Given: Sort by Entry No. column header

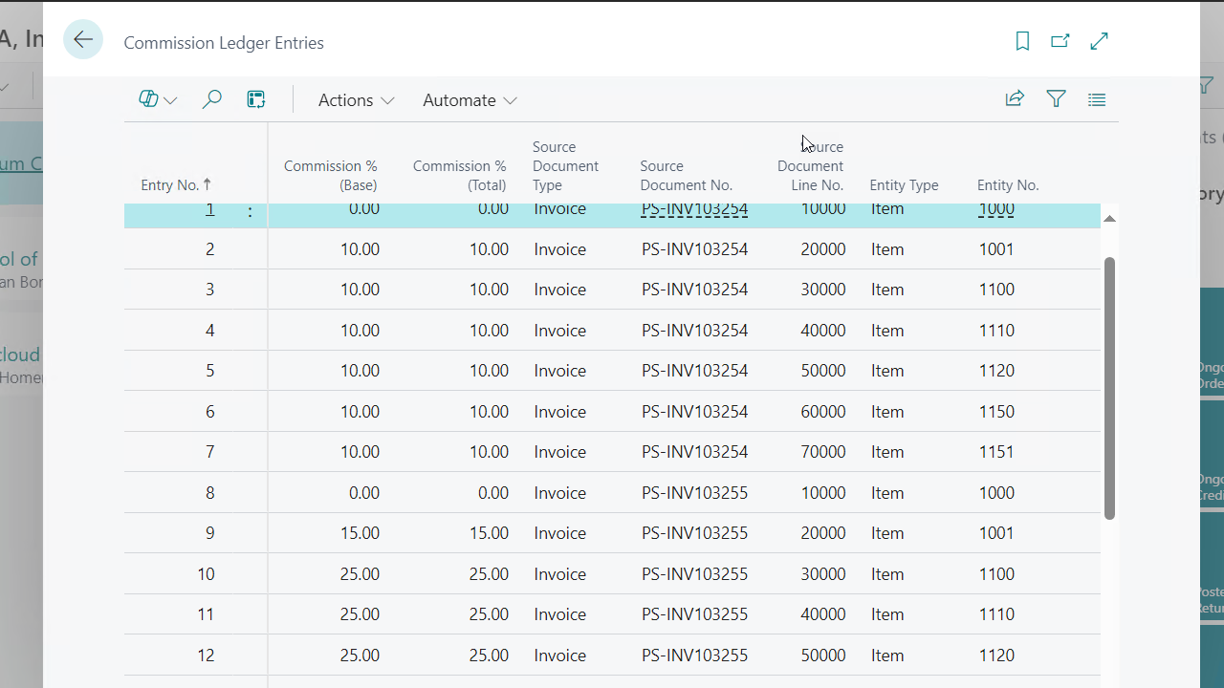Looking at the screenshot, I should click(x=170, y=185).
